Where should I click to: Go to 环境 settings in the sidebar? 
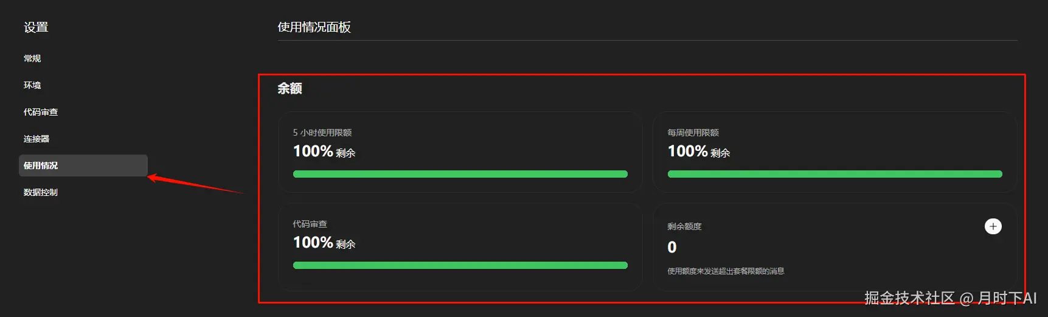pyautogui.click(x=32, y=85)
